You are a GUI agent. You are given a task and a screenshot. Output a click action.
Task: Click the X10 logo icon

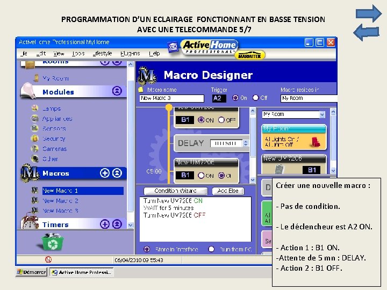coord(173,47)
